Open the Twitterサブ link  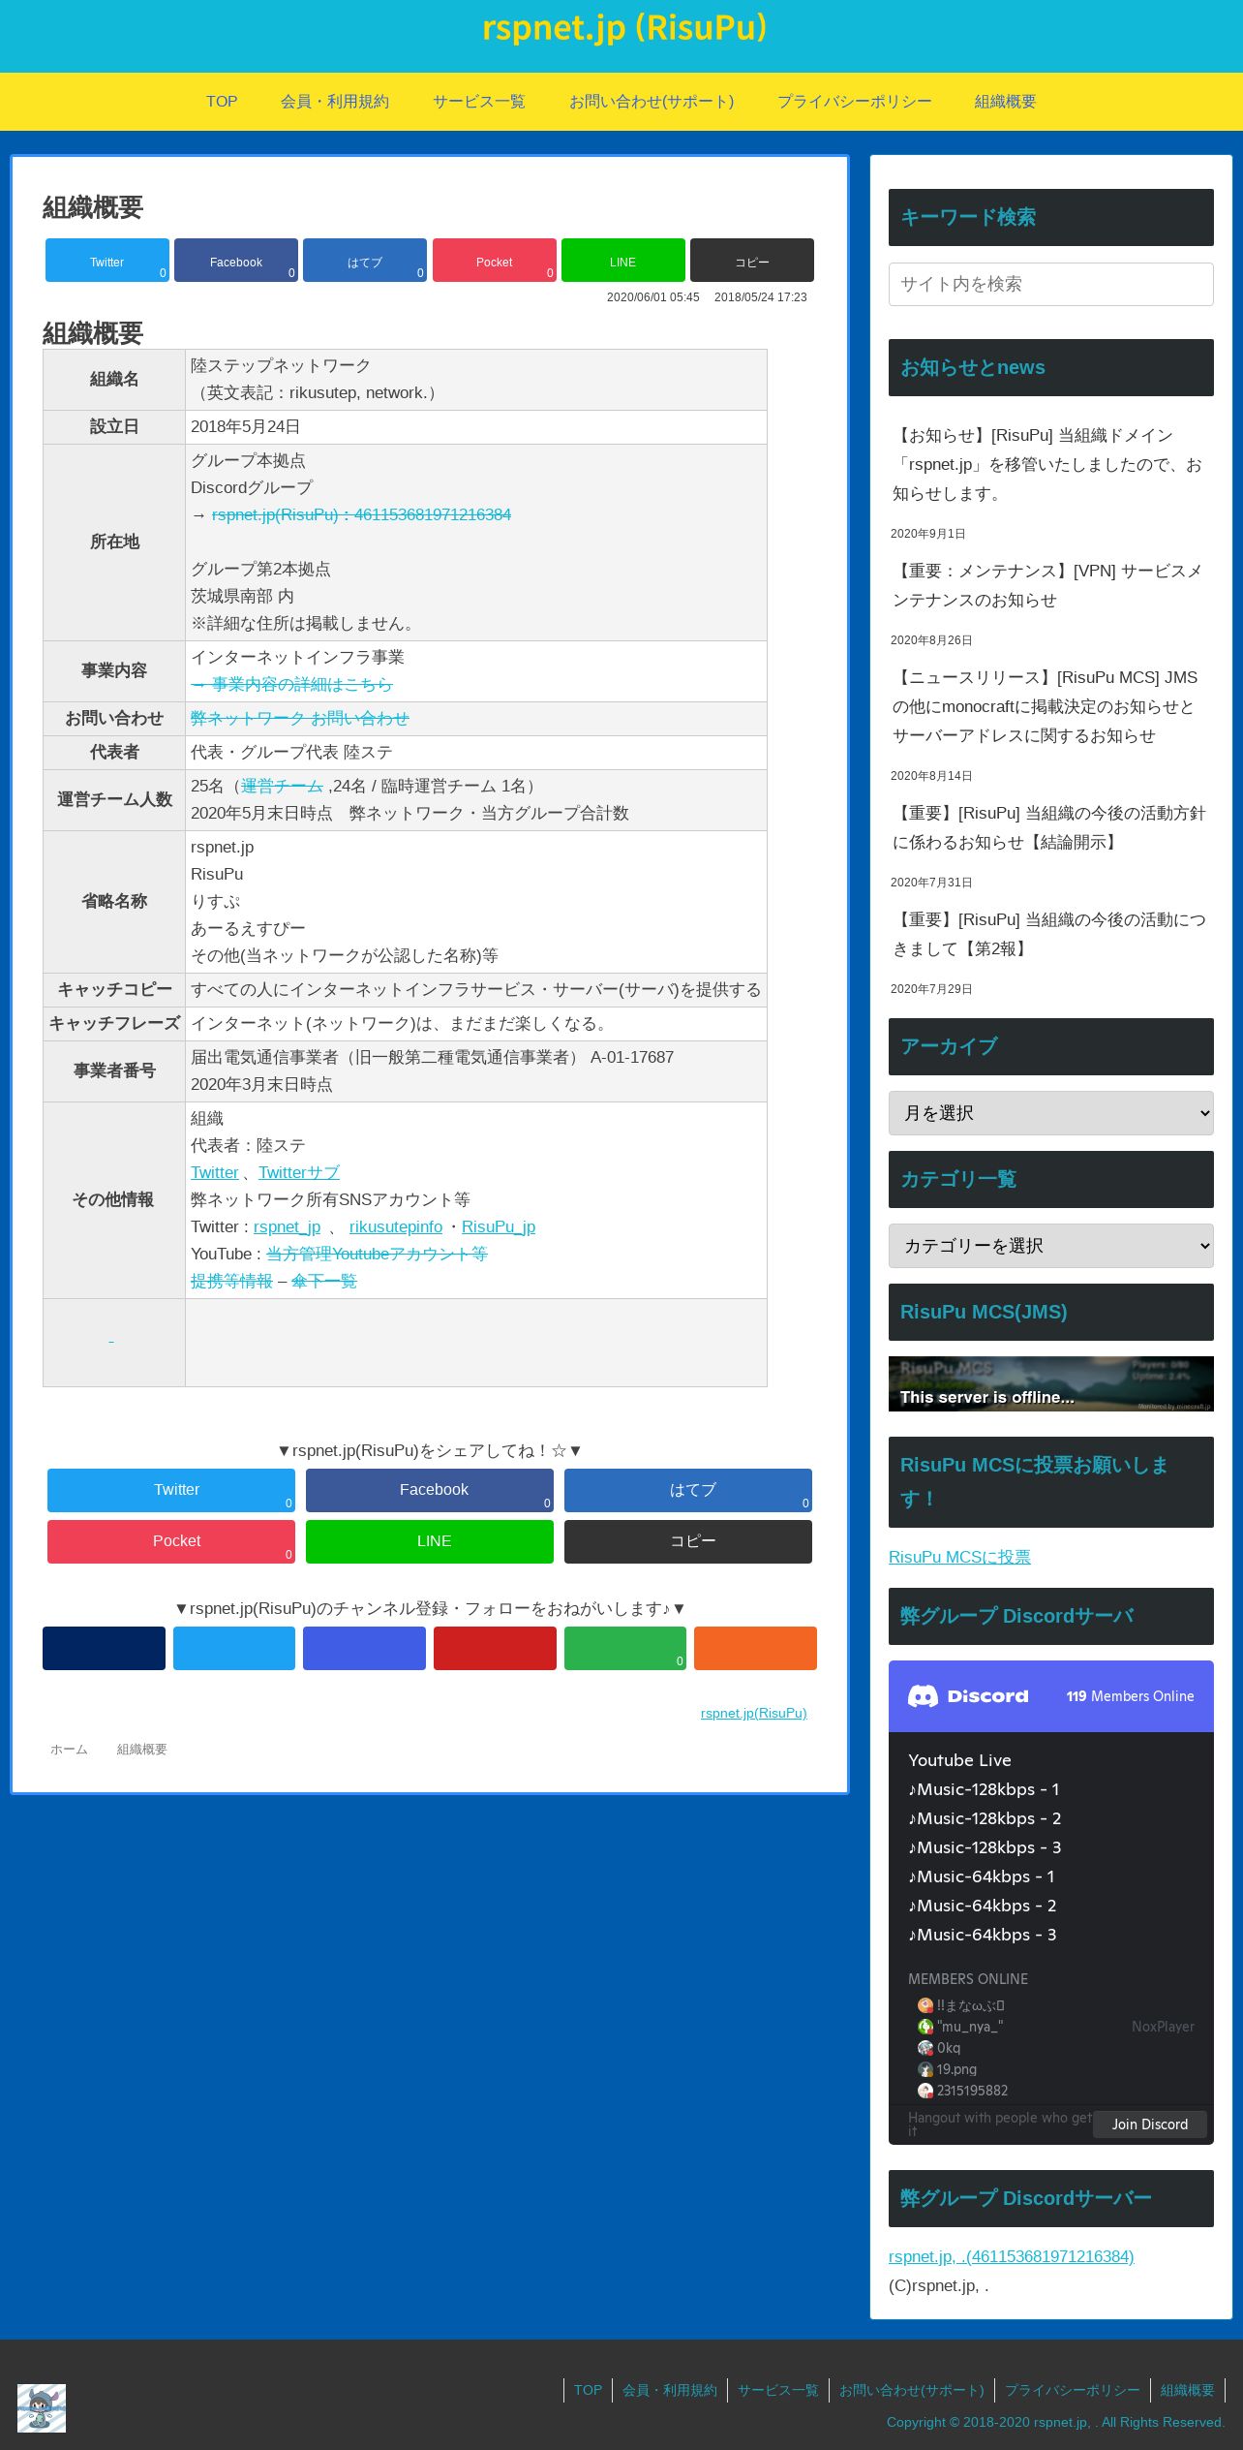pos(299,1172)
